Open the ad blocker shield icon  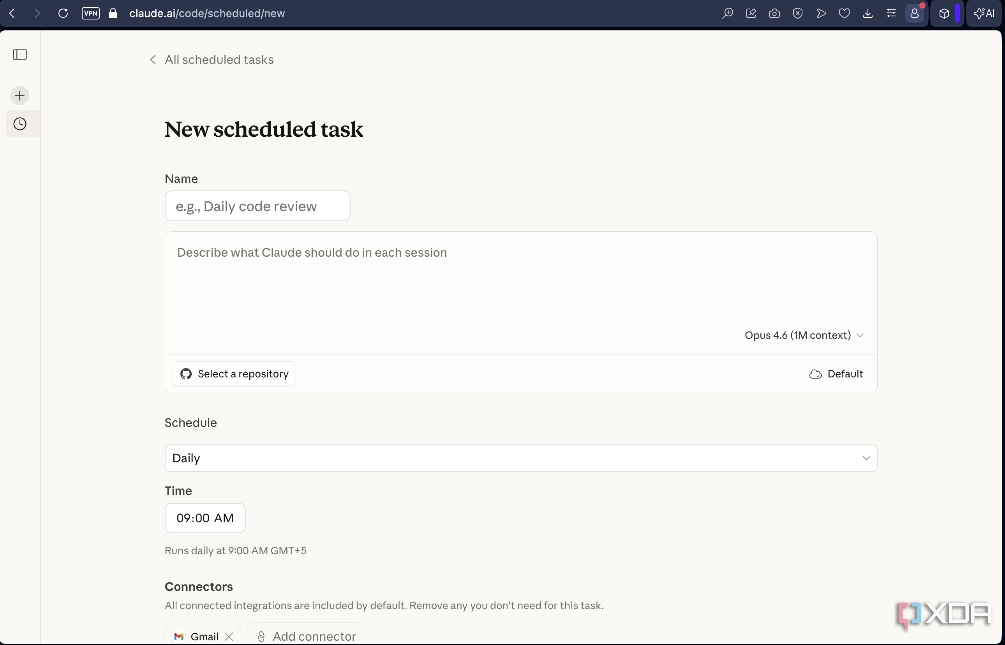pos(798,13)
